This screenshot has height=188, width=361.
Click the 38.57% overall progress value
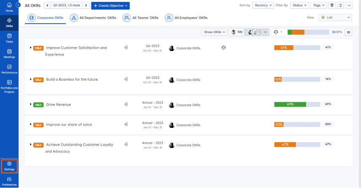(x=337, y=32)
